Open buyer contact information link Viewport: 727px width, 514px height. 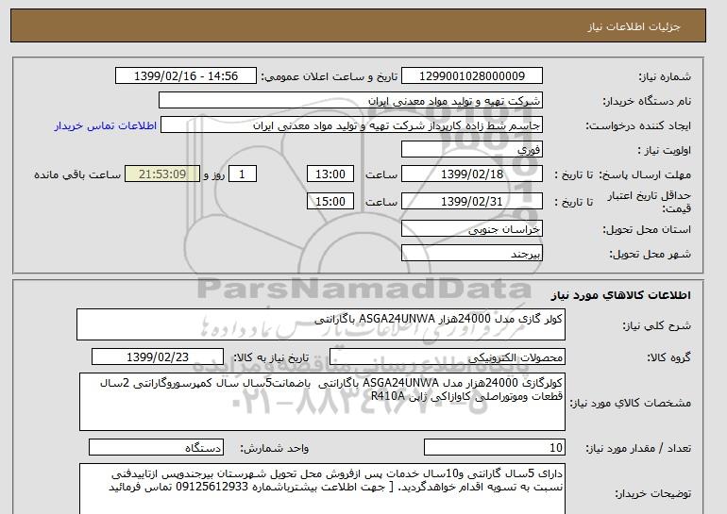pos(106,125)
